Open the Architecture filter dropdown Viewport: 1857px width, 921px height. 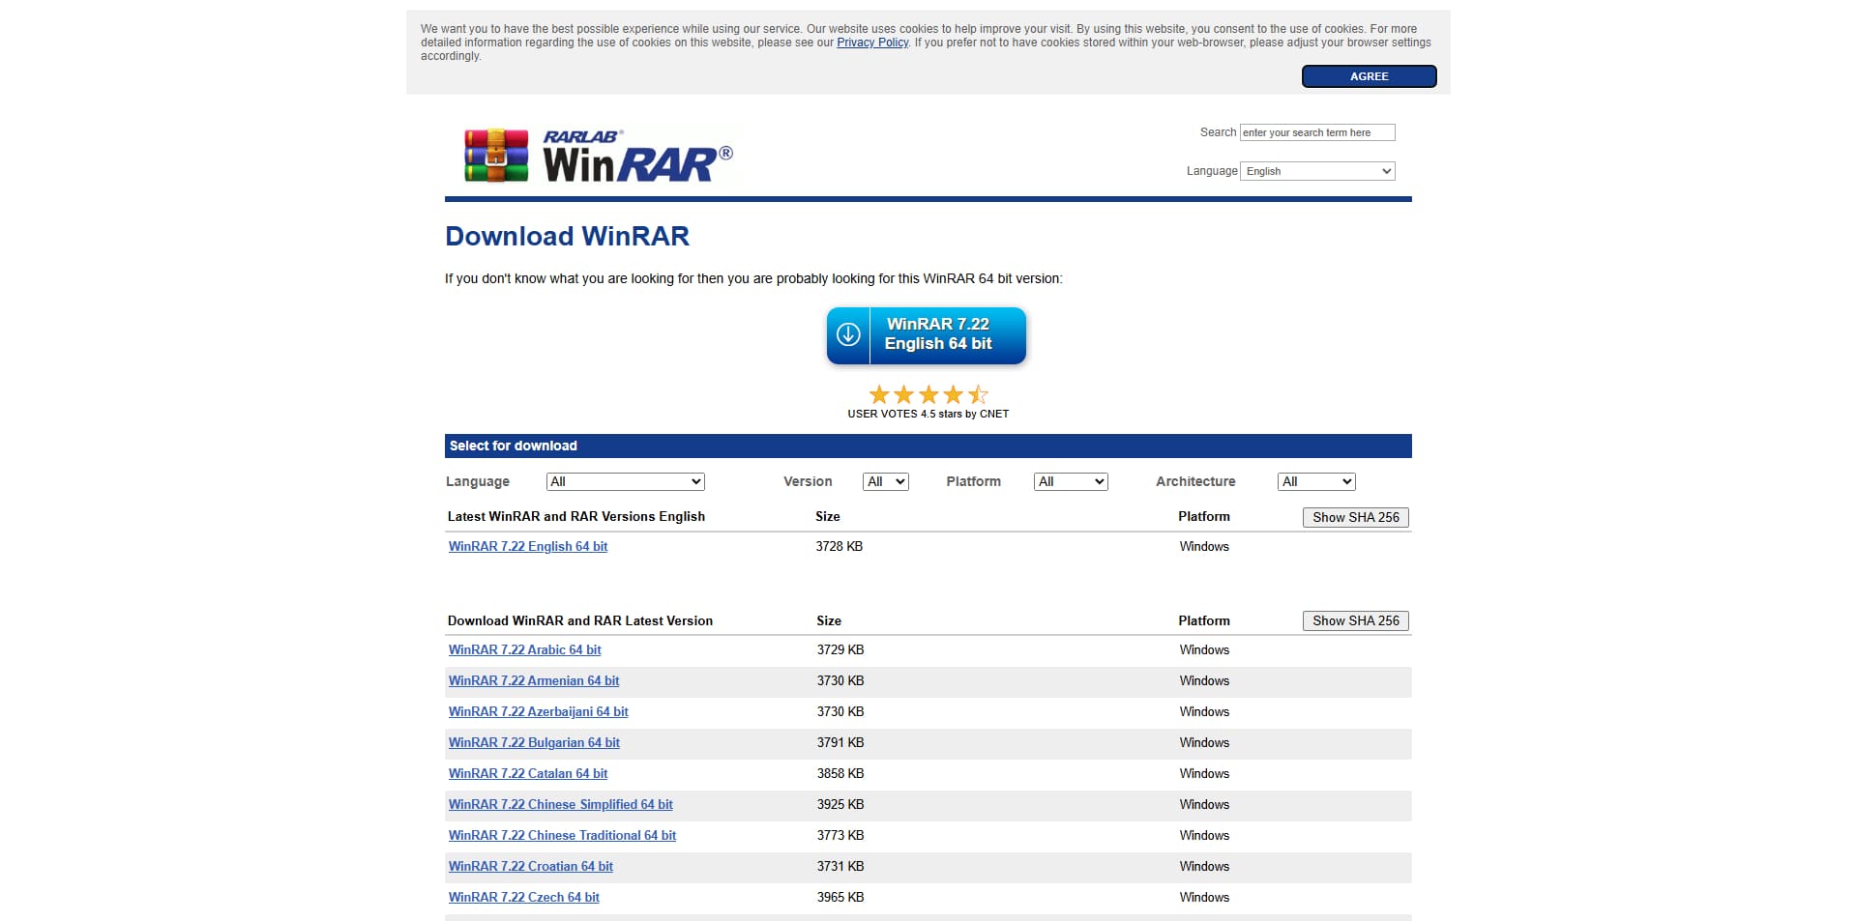click(x=1316, y=481)
